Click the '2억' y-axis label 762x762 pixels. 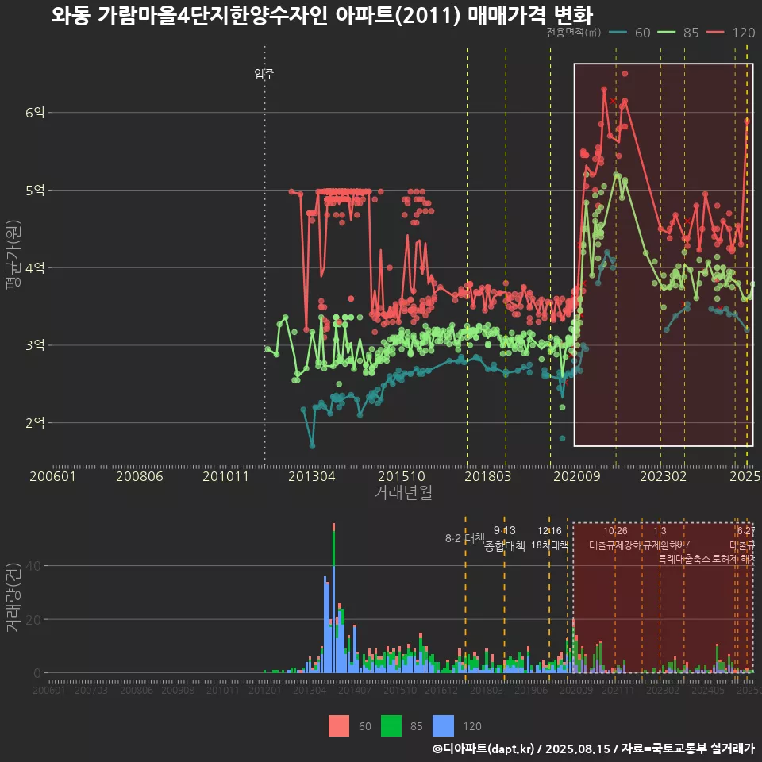tap(35, 423)
